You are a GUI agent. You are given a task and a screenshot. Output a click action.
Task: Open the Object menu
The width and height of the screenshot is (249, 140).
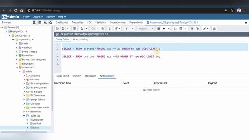(x=38, y=17)
